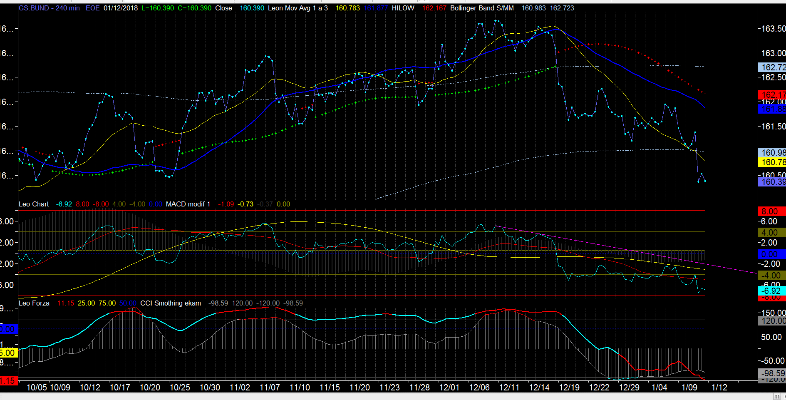786x400 pixels.
Task: Click the 11/15 date on time axis
Action: click(330, 388)
